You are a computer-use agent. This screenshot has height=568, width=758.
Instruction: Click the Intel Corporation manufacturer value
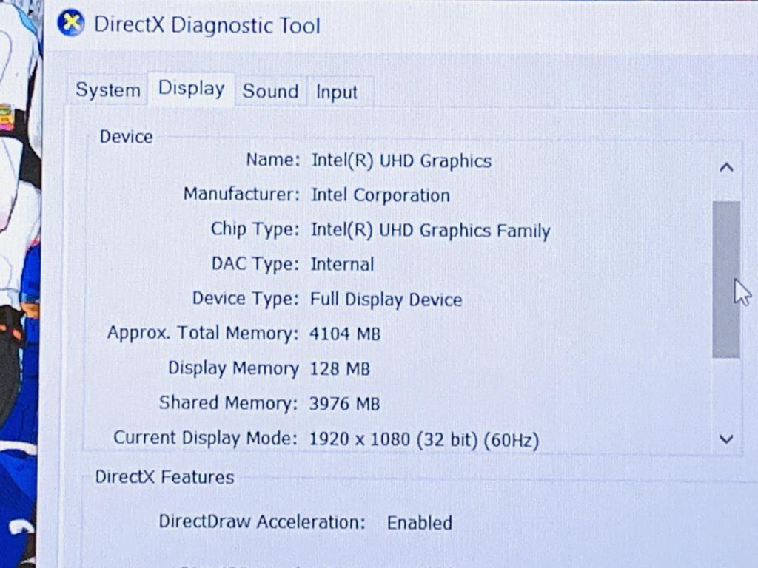380,195
